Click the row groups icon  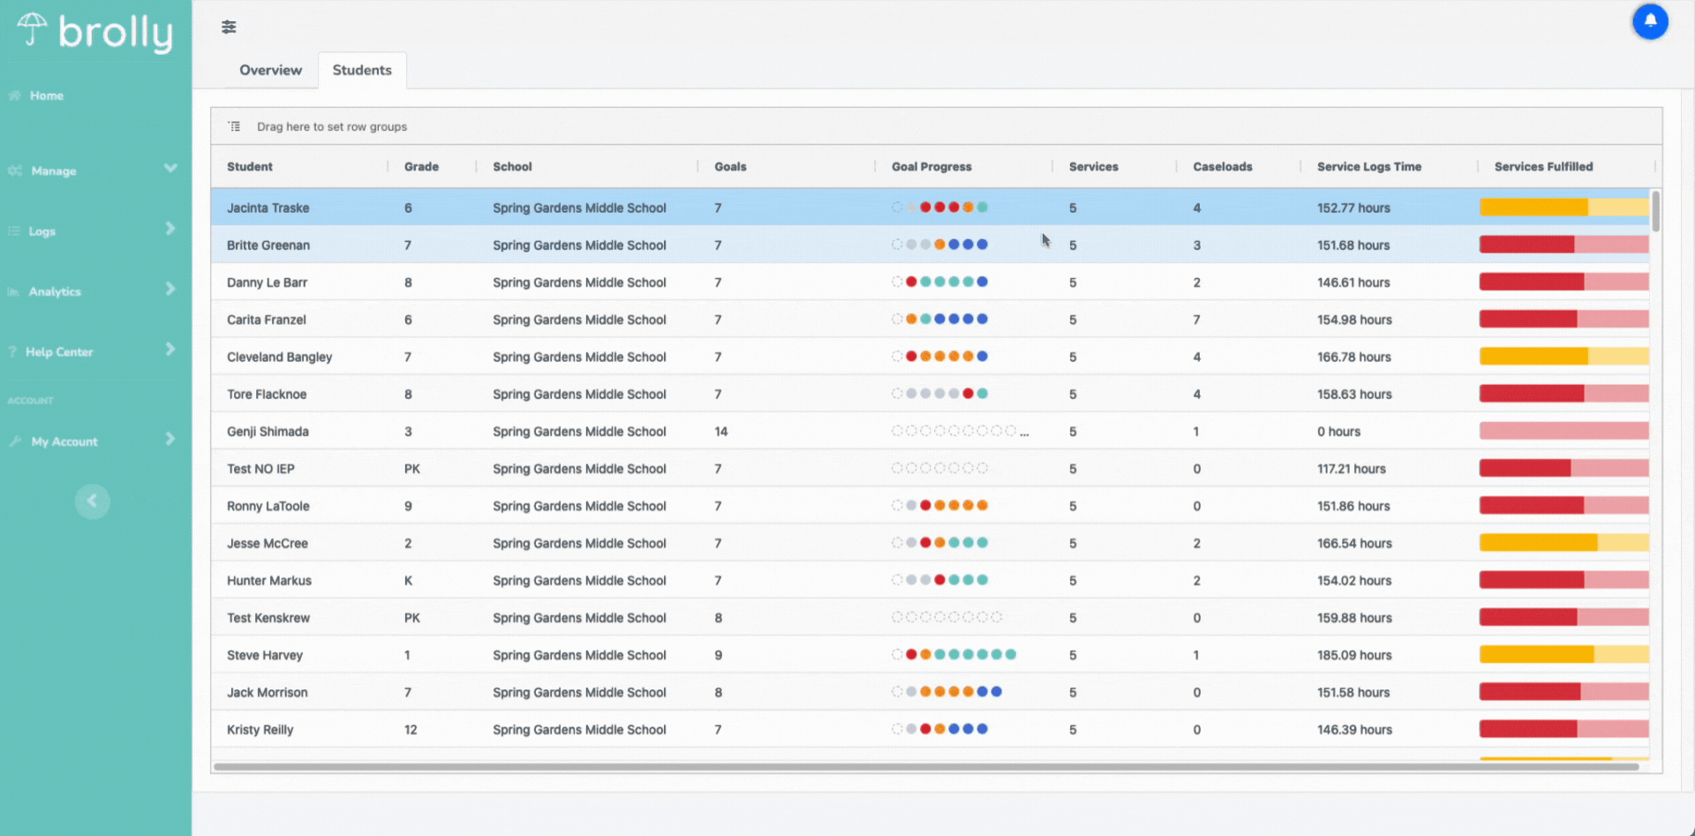coord(234,126)
